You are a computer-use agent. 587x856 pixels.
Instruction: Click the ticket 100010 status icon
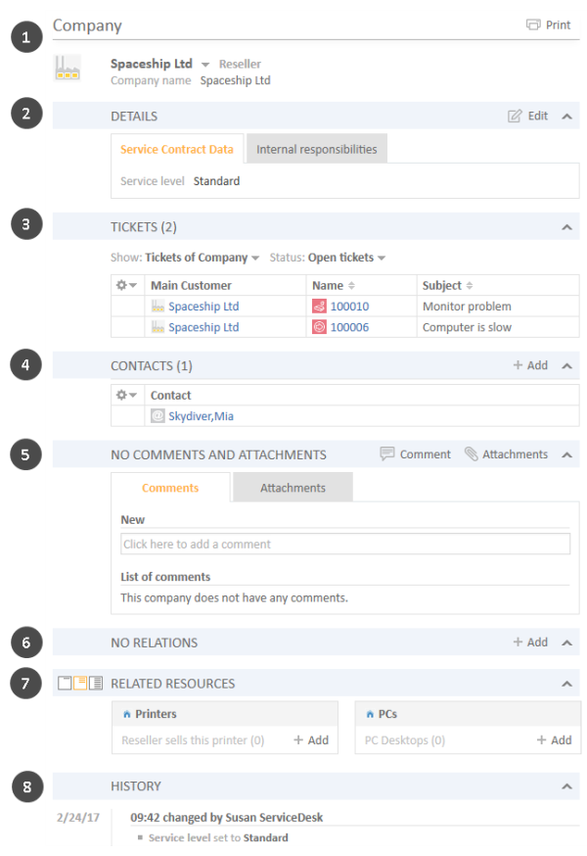pos(319,307)
